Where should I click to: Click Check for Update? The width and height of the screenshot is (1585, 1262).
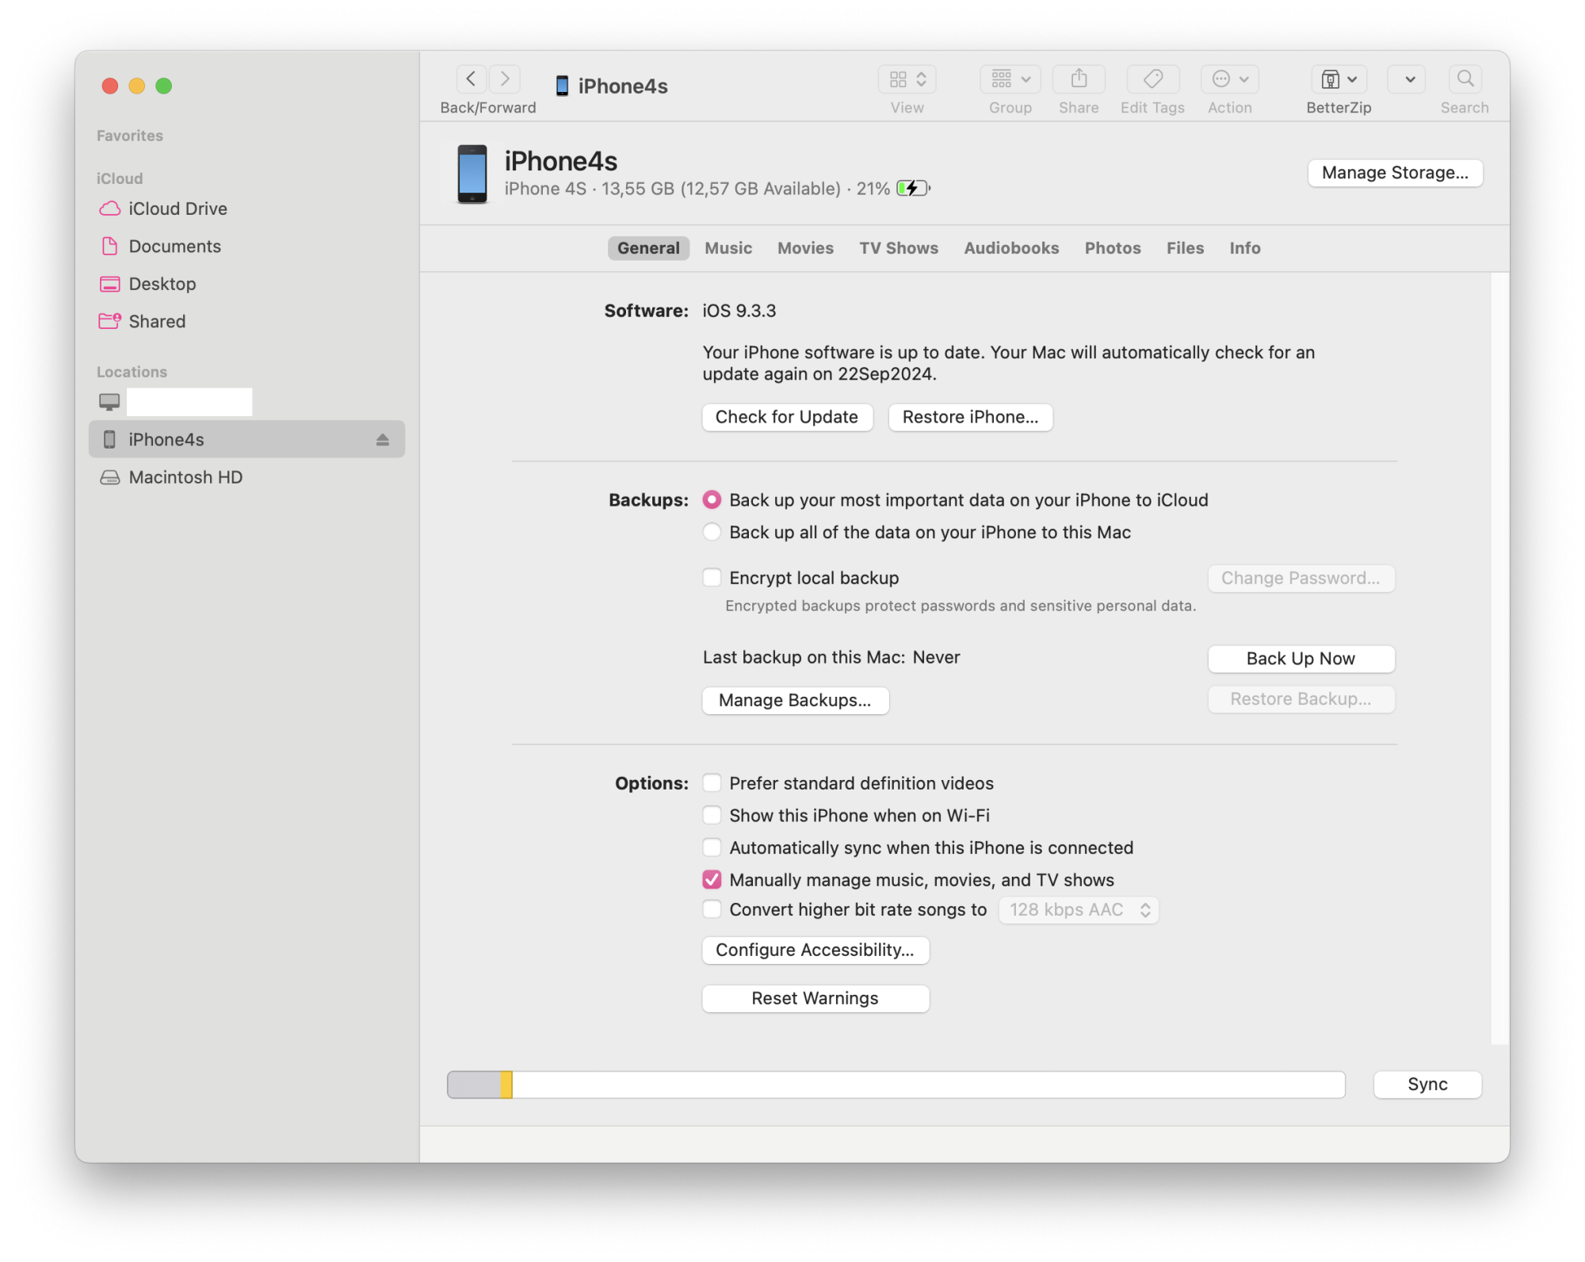[x=787, y=417]
